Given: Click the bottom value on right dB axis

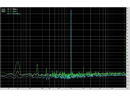Looking at the screenshot, I should tap(127, 85).
